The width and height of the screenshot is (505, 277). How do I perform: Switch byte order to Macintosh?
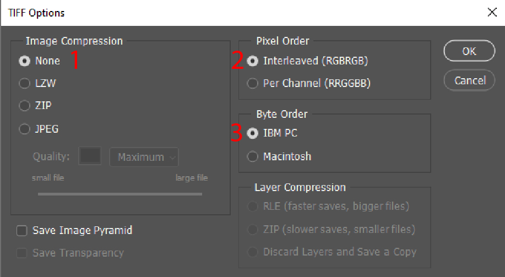(x=252, y=157)
